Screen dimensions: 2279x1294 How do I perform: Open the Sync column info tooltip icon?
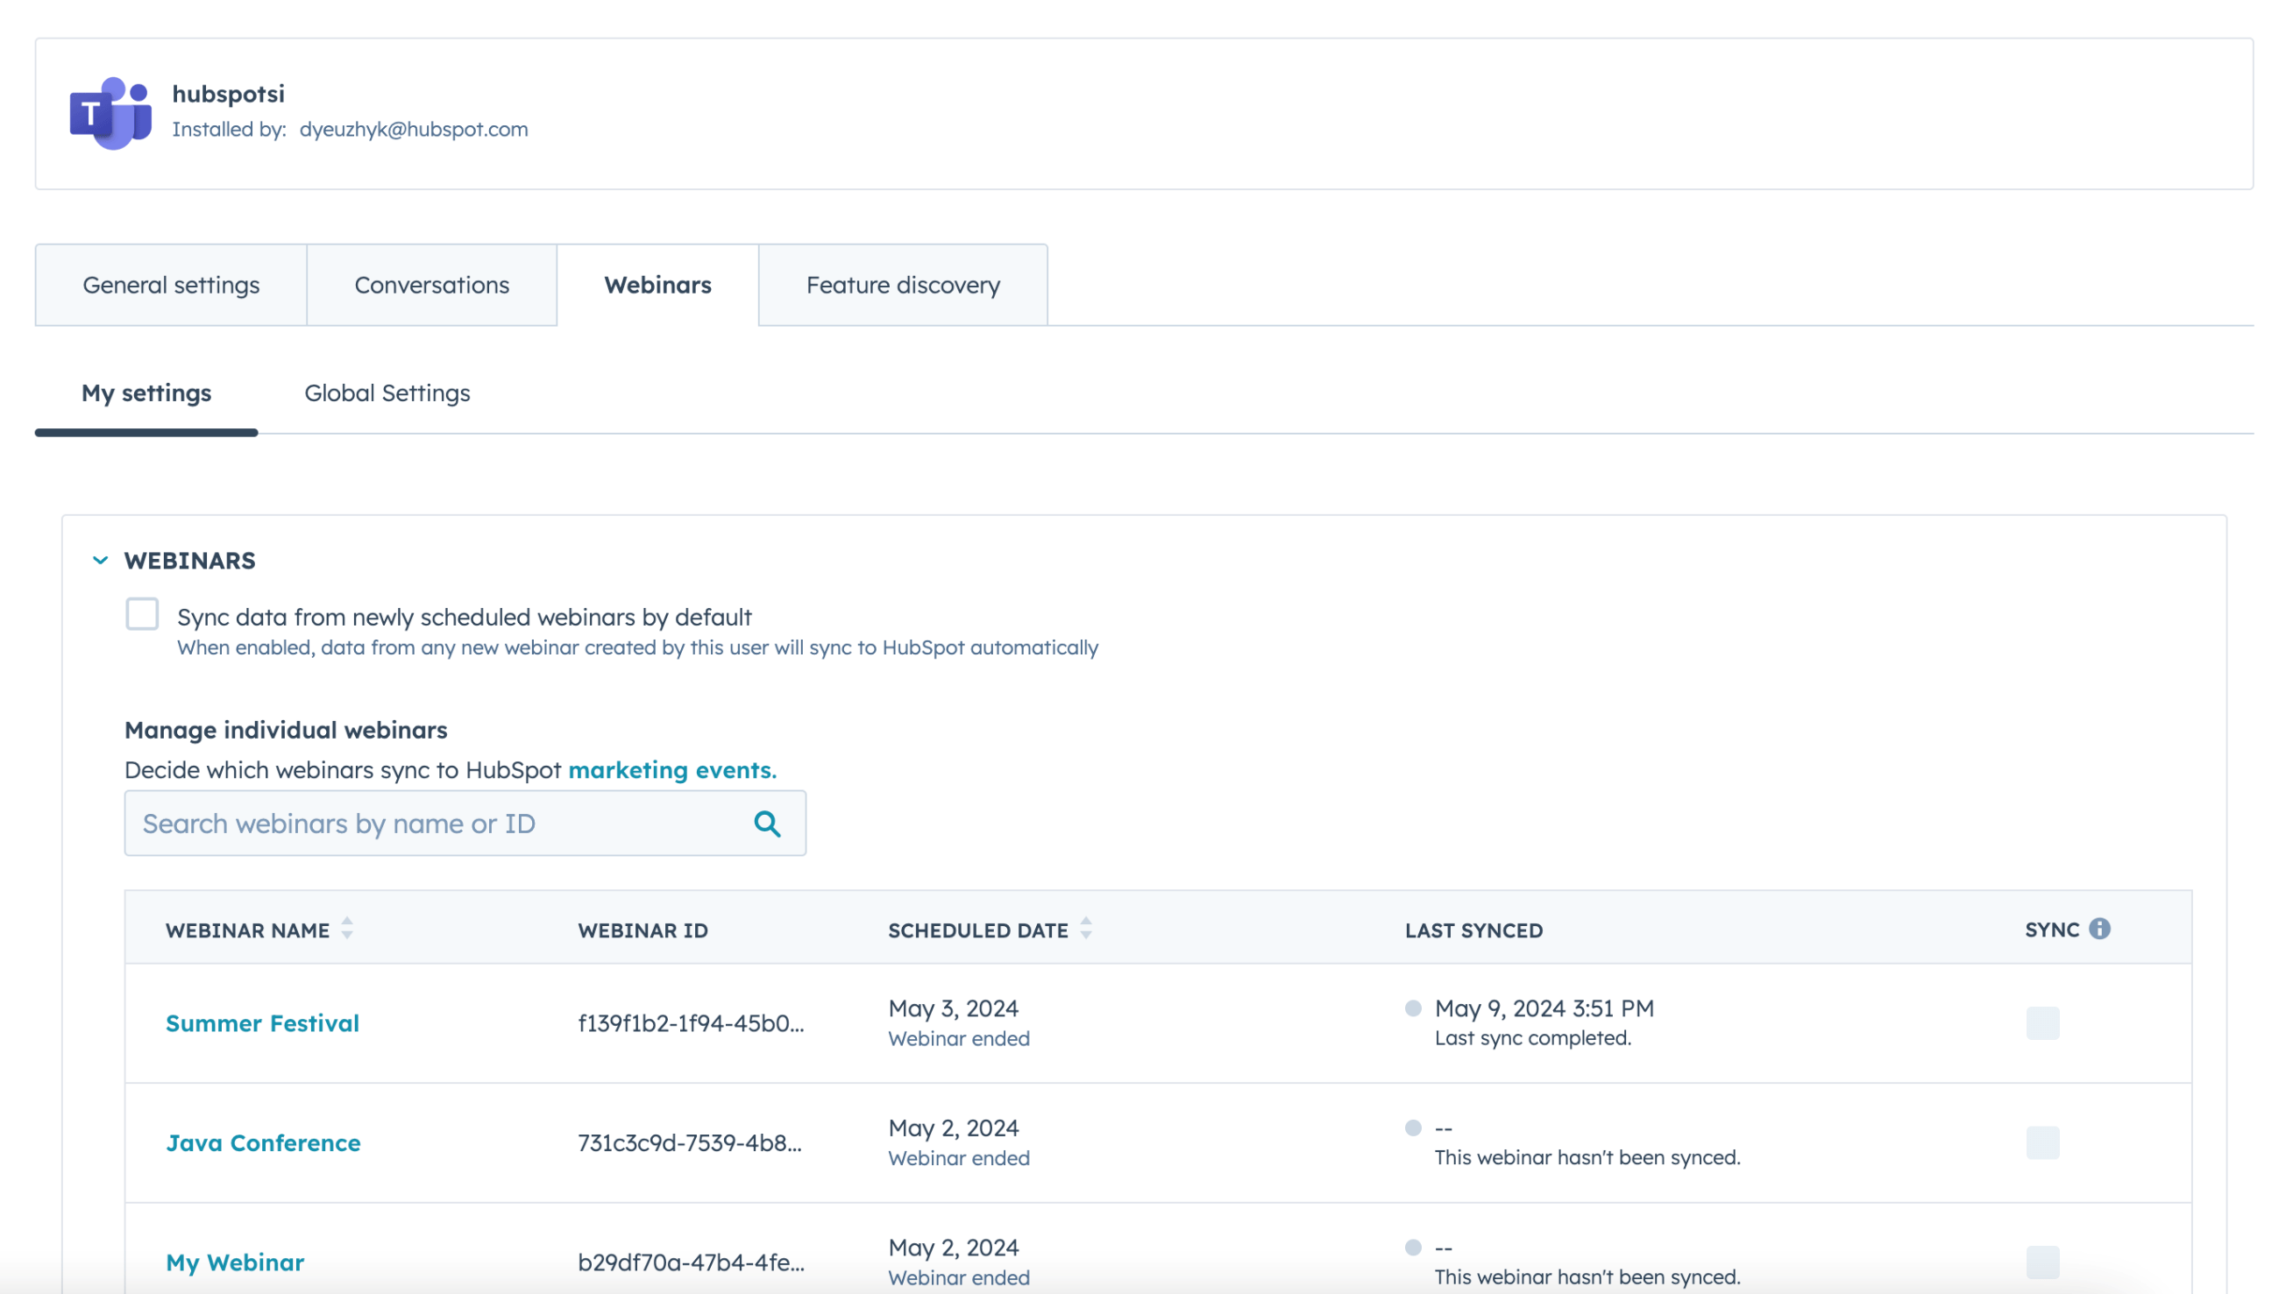tap(2101, 930)
